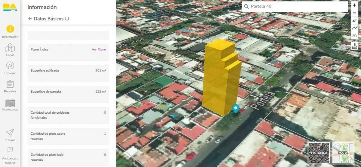Clear the map with broom tool
The image size is (361, 167).
pos(355,46)
